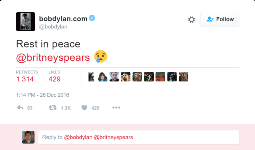Click the blue verified badge icon
The image size is (255, 150).
[92, 18]
